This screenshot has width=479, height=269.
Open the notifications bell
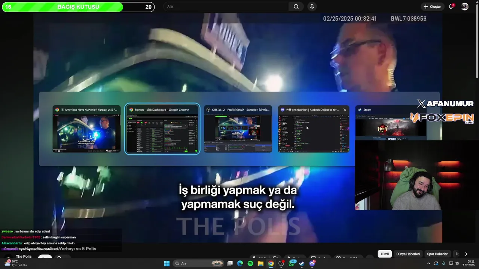(451, 6)
